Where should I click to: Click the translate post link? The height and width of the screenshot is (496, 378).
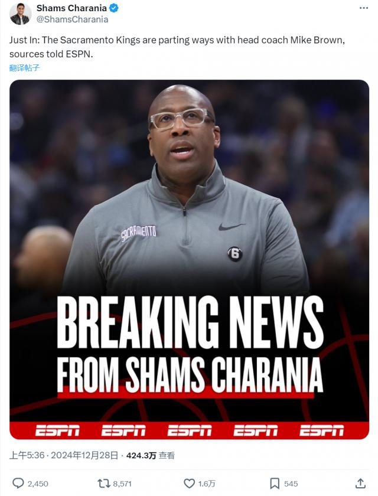point(24,68)
